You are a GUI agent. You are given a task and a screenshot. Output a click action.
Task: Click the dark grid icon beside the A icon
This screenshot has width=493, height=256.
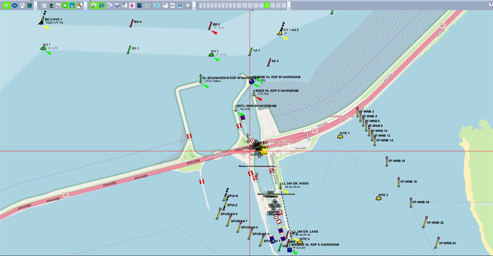click(x=30, y=5)
